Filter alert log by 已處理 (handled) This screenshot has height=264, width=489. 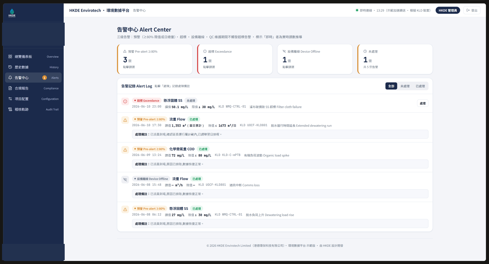(420, 86)
